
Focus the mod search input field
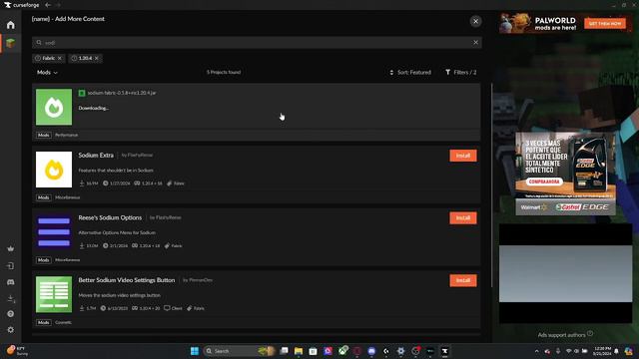coord(257,42)
